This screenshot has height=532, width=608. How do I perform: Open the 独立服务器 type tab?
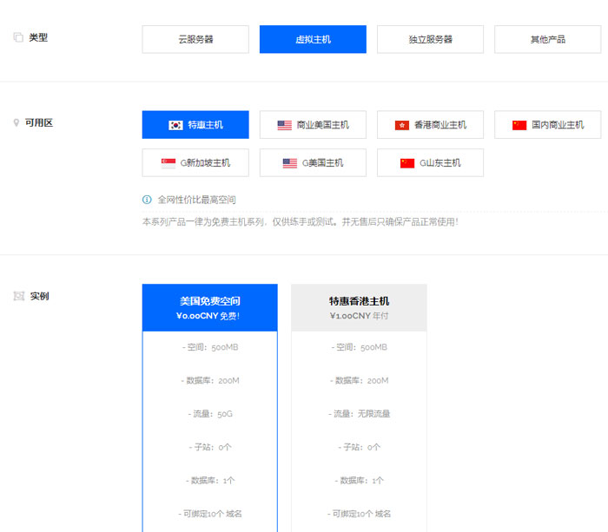point(430,39)
